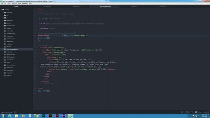Open readme.txt in the project tree
Image resolution: width=210 pixels, height=118 pixels.
(x=10, y=60)
